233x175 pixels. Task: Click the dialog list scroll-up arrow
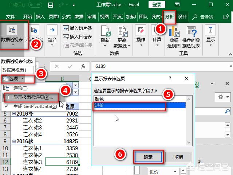coord(189,100)
